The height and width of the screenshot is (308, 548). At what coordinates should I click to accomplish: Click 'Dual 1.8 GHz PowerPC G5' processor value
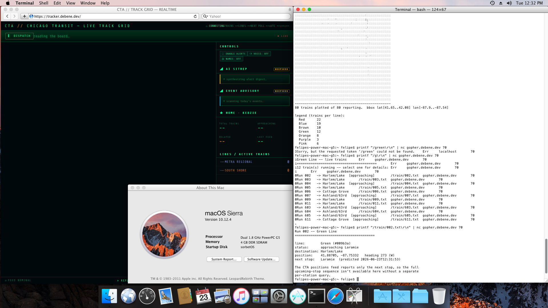pos(260,238)
